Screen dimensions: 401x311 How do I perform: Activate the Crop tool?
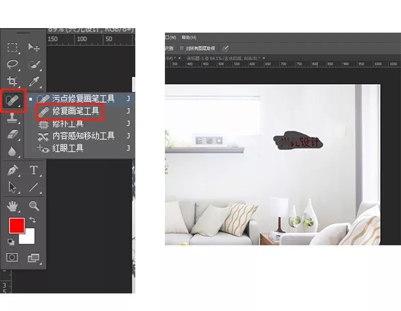tap(13, 81)
